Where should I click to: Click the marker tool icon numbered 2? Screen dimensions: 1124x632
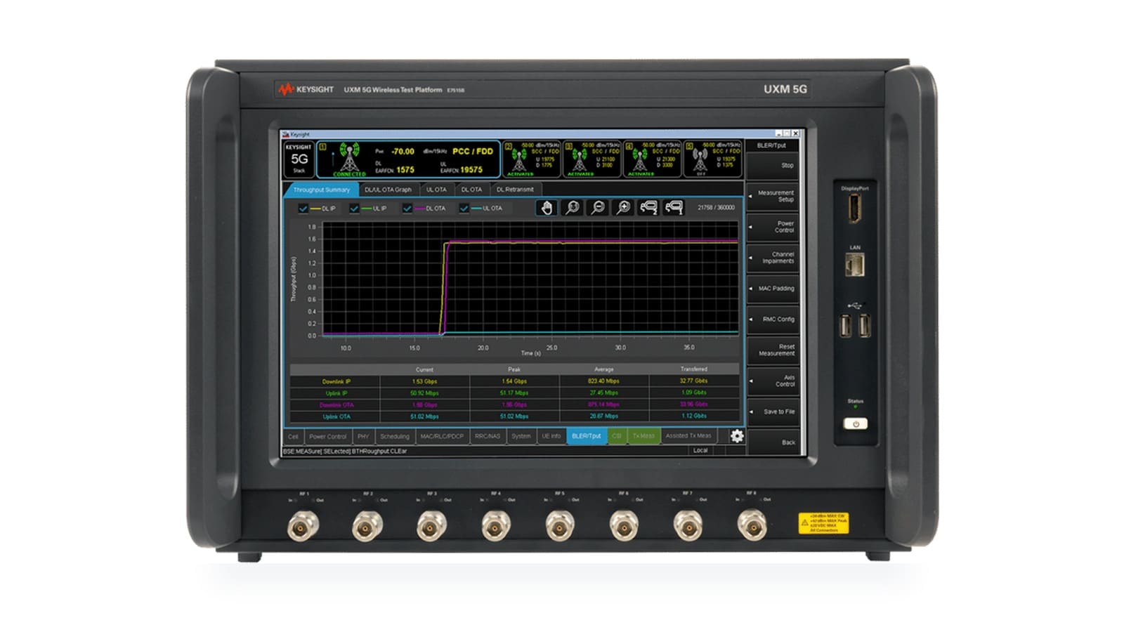tap(648, 207)
